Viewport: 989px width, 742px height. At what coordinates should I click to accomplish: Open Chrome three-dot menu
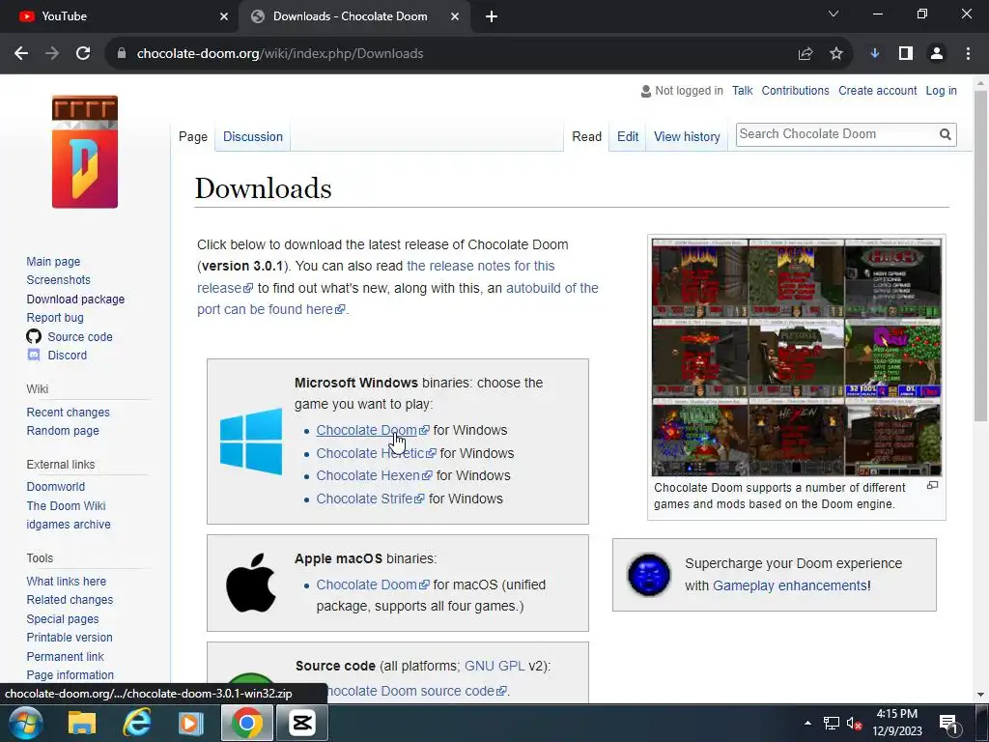click(968, 54)
